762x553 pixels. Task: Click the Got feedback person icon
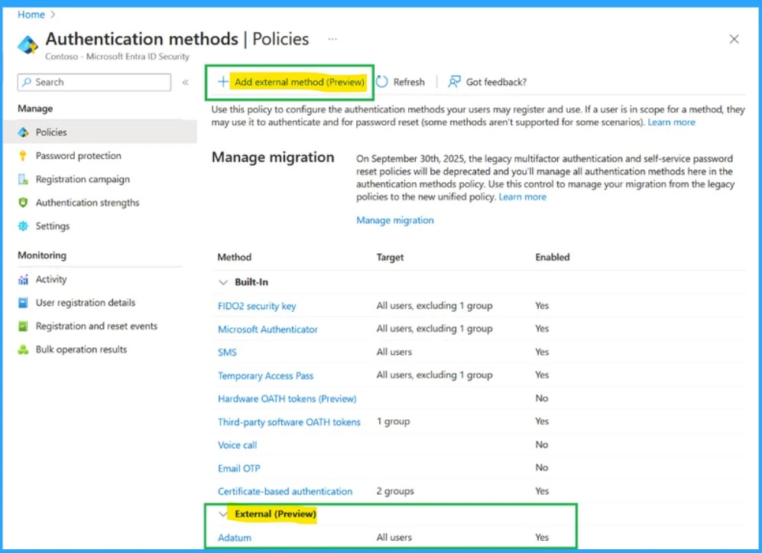455,82
